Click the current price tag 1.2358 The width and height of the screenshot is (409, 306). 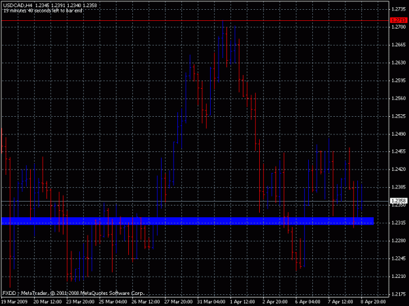click(399, 201)
